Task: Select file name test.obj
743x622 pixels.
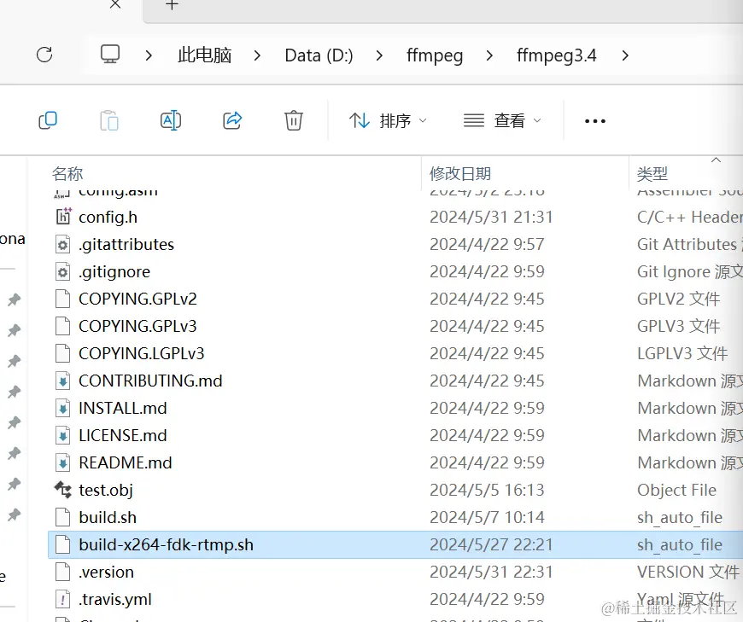Action: coord(106,491)
